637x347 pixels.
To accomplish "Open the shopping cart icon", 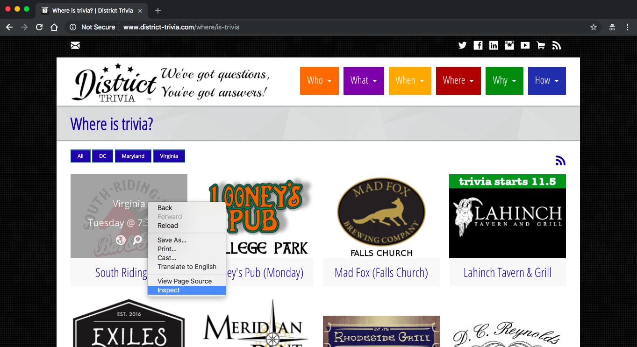I will tap(541, 45).
